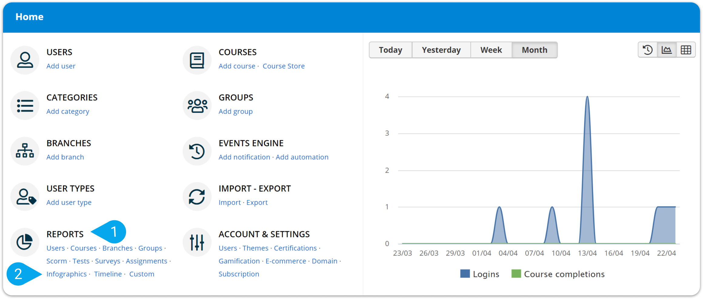The image size is (703, 299).
Task: Open the Courses report link
Action: click(84, 248)
